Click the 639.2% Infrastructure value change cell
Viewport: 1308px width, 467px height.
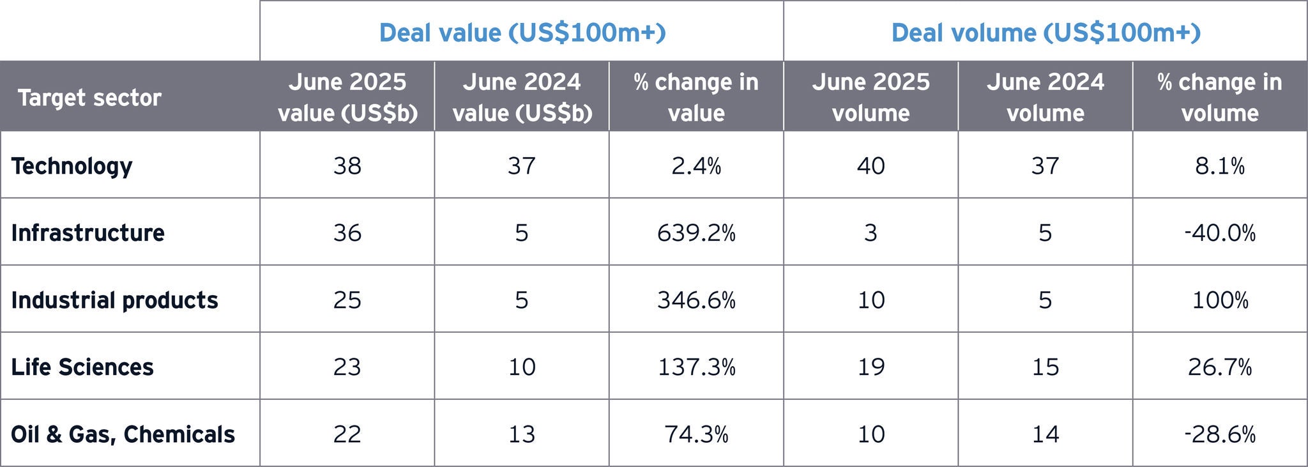[x=696, y=233]
